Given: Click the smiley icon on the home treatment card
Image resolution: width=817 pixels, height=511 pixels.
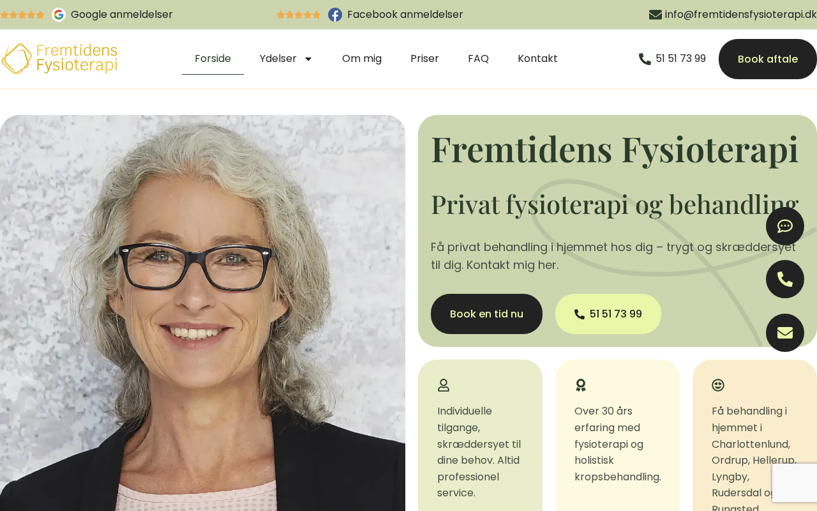Looking at the screenshot, I should pyautogui.click(x=718, y=385).
